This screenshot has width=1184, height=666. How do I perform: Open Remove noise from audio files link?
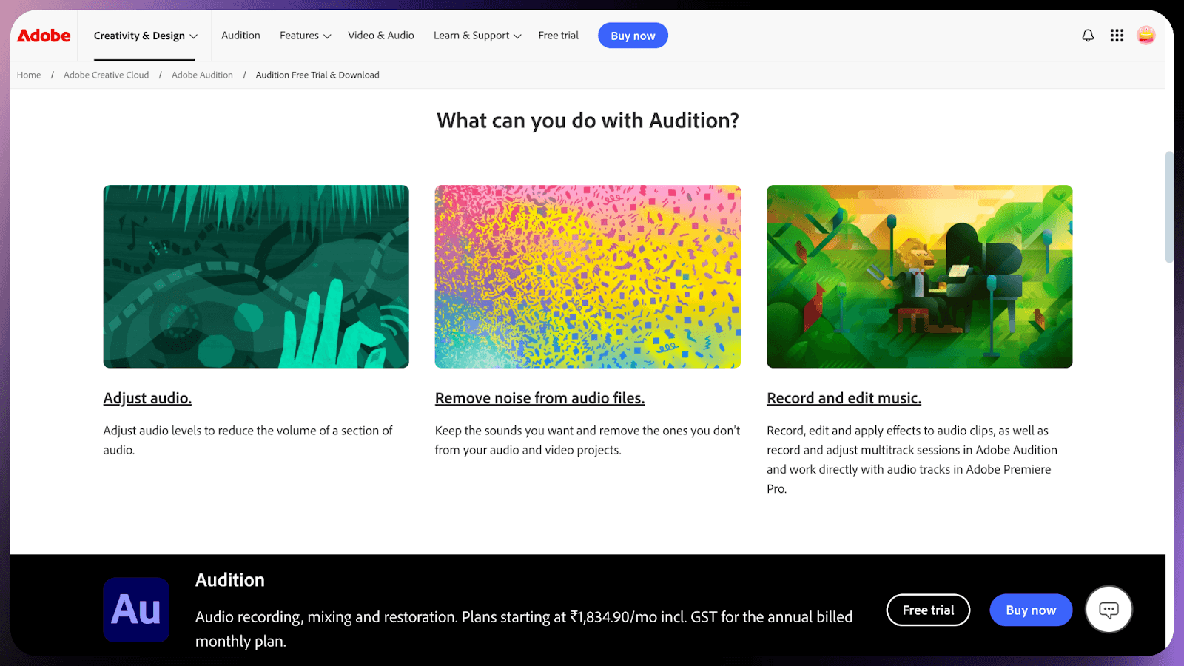click(x=539, y=398)
